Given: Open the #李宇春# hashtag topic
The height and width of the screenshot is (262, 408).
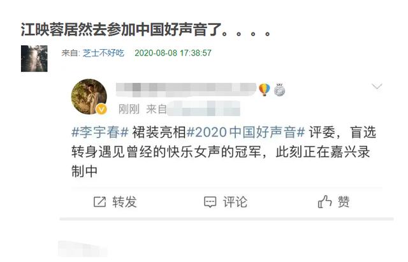Looking at the screenshot, I should pyautogui.click(x=100, y=132).
